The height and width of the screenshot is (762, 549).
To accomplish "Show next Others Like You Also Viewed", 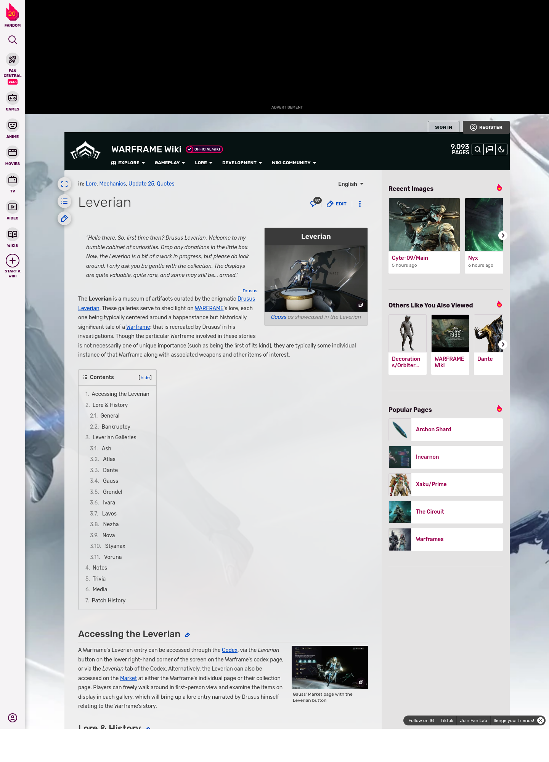I will click(502, 344).
